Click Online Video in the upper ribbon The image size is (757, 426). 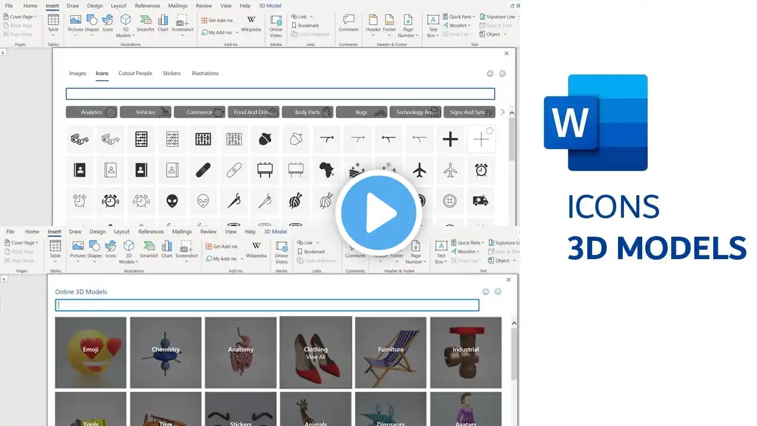[x=276, y=26]
